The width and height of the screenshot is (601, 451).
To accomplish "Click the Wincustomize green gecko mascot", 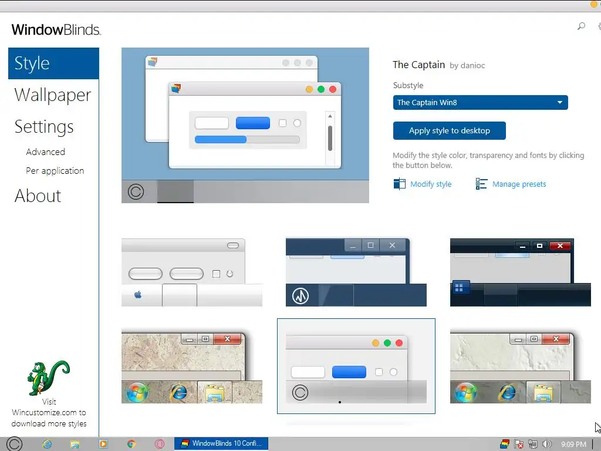I will click(x=48, y=378).
